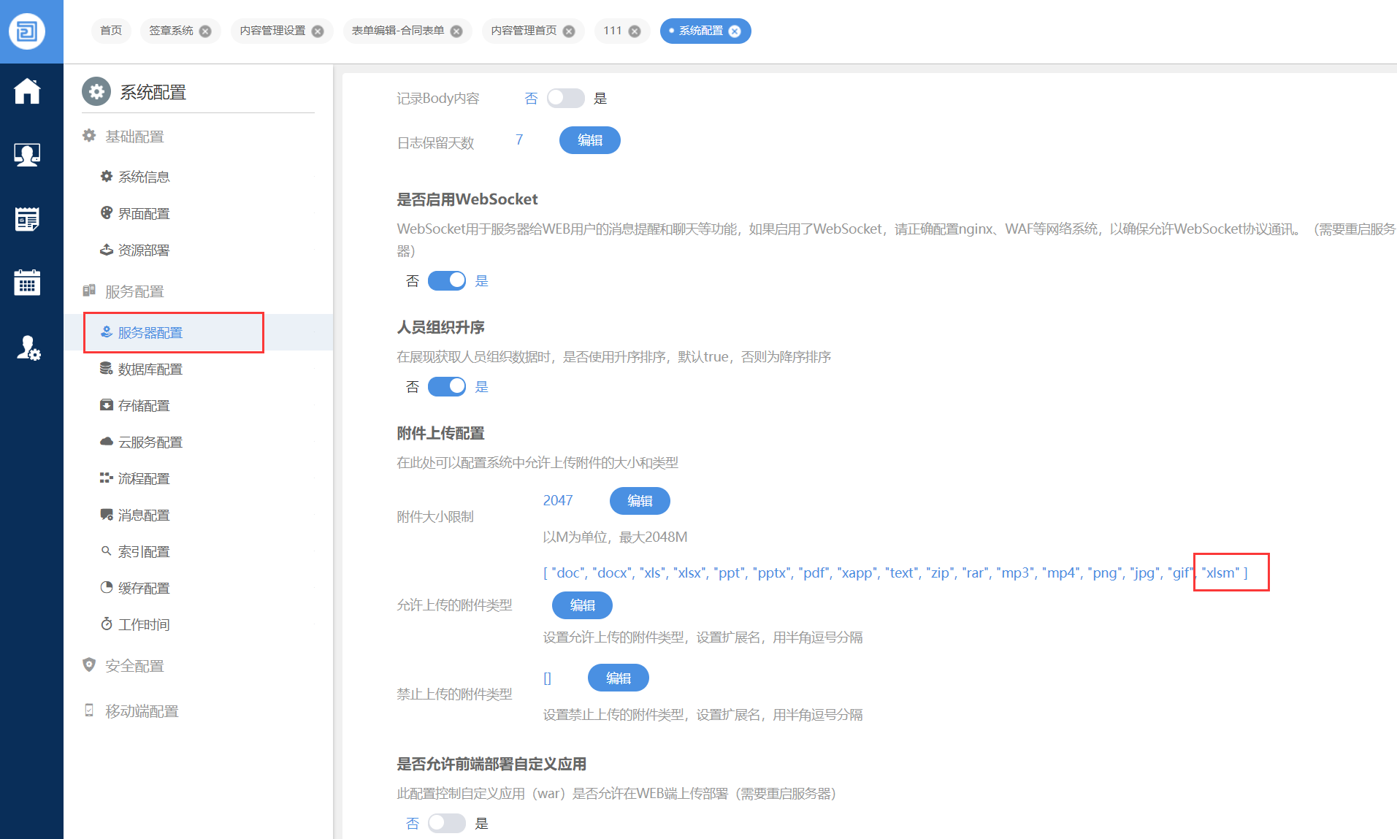Open the home icon in left rail
This screenshot has height=839, width=1397.
click(x=27, y=91)
